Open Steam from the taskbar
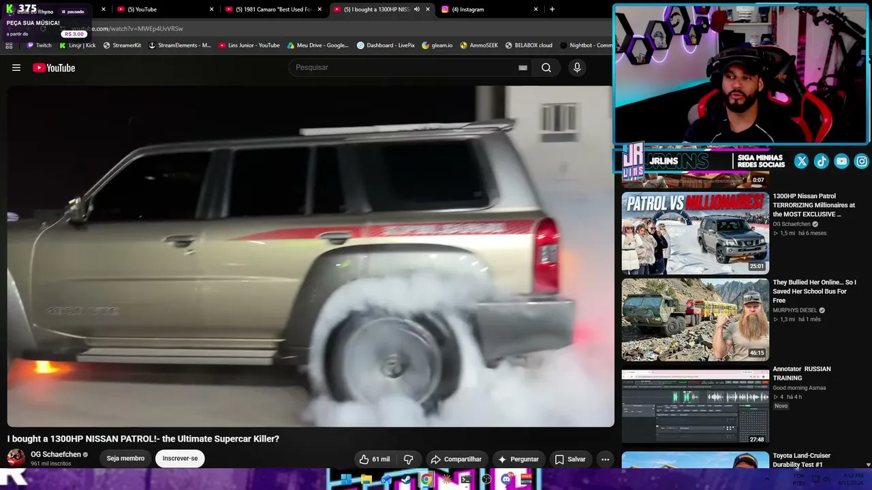 click(406, 479)
